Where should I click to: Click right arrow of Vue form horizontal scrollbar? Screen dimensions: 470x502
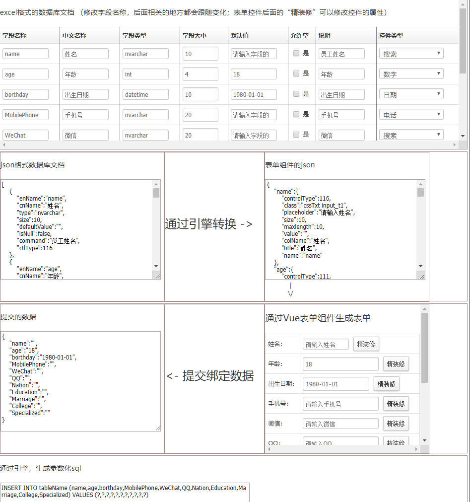coord(416,449)
